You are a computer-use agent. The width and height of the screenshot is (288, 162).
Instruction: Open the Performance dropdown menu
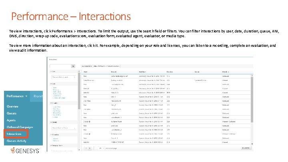pyautogui.click(x=17, y=96)
